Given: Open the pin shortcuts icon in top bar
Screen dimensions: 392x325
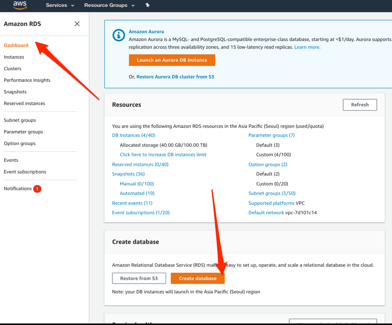Looking at the screenshot, I should pos(148,5).
